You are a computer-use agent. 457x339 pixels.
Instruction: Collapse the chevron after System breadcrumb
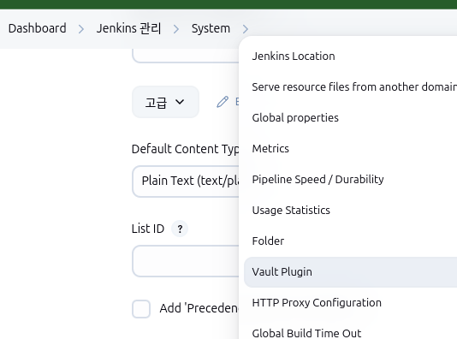click(246, 29)
